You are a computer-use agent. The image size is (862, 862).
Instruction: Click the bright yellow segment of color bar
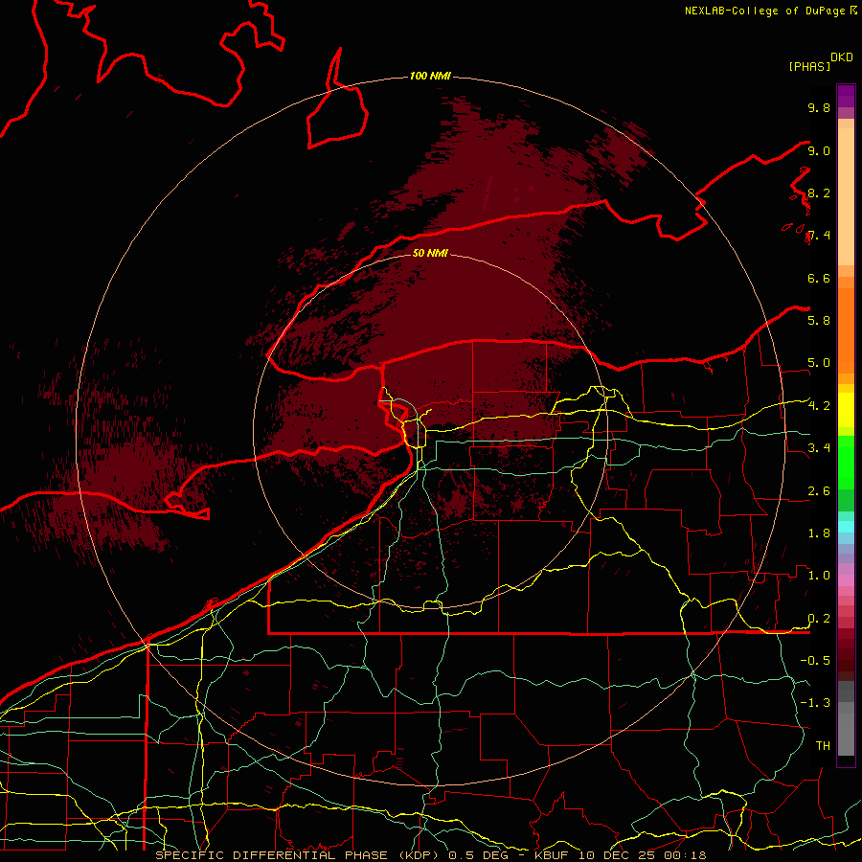pyautogui.click(x=846, y=410)
